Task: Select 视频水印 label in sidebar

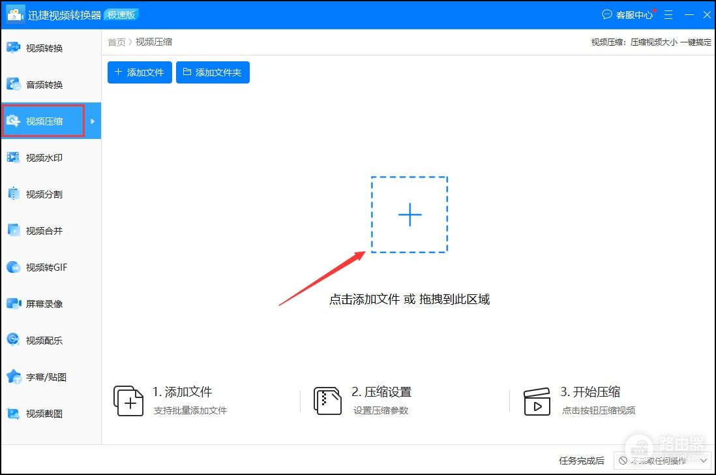Action: tap(44, 158)
